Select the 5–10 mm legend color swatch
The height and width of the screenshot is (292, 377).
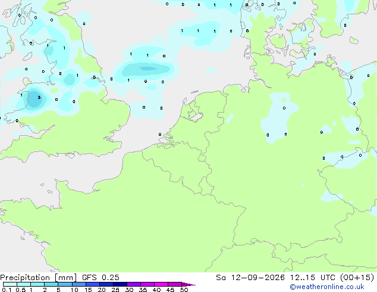click(65, 284)
